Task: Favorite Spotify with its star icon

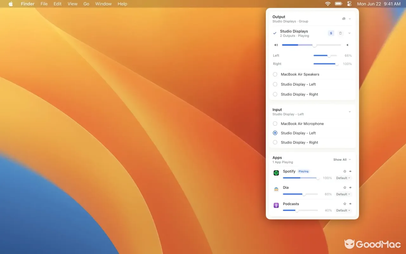Action: pos(345,171)
